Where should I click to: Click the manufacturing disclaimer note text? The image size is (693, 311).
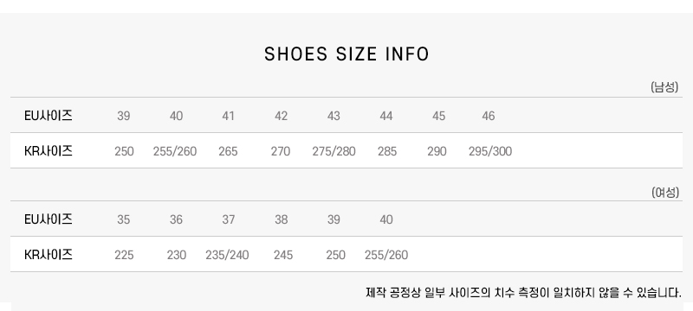pos(524,292)
